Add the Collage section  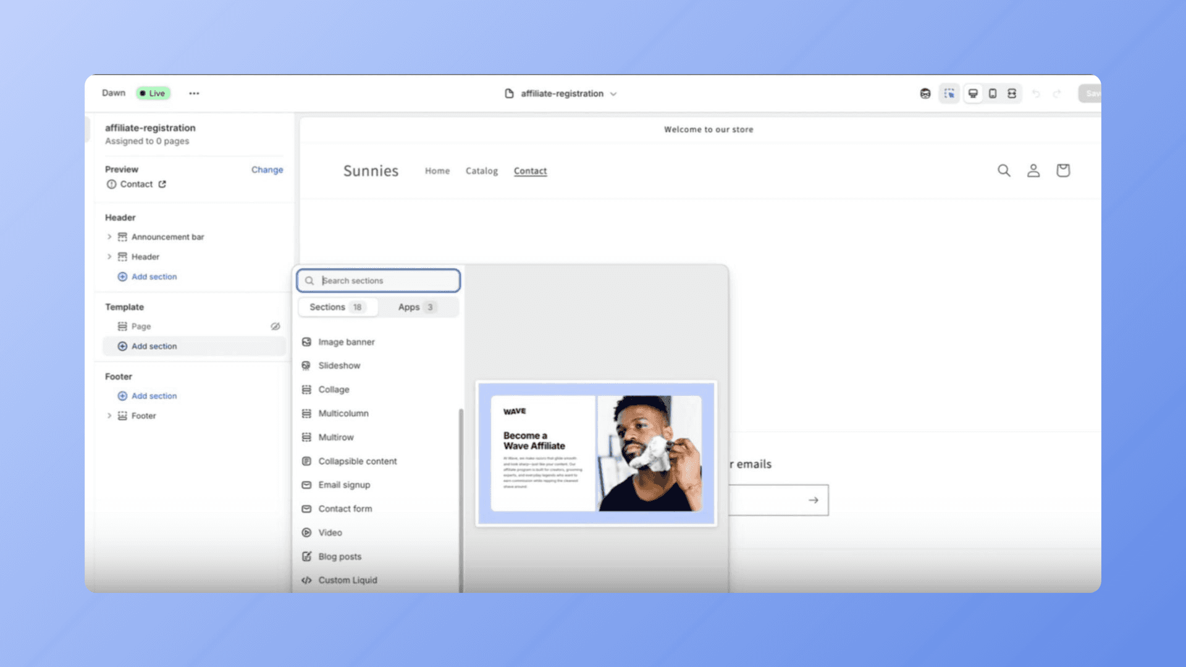tap(378, 390)
